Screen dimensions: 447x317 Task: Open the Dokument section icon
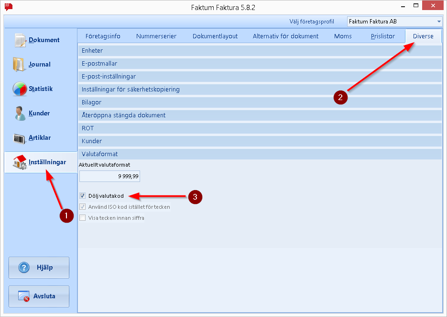click(x=21, y=40)
